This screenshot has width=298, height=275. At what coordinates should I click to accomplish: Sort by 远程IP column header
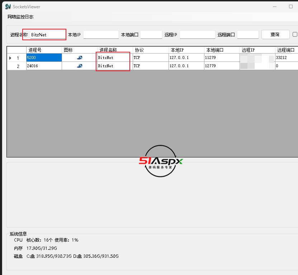[x=257, y=50]
